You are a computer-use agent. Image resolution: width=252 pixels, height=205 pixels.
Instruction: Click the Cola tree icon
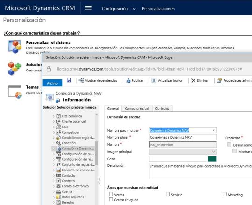pos(59,127)
